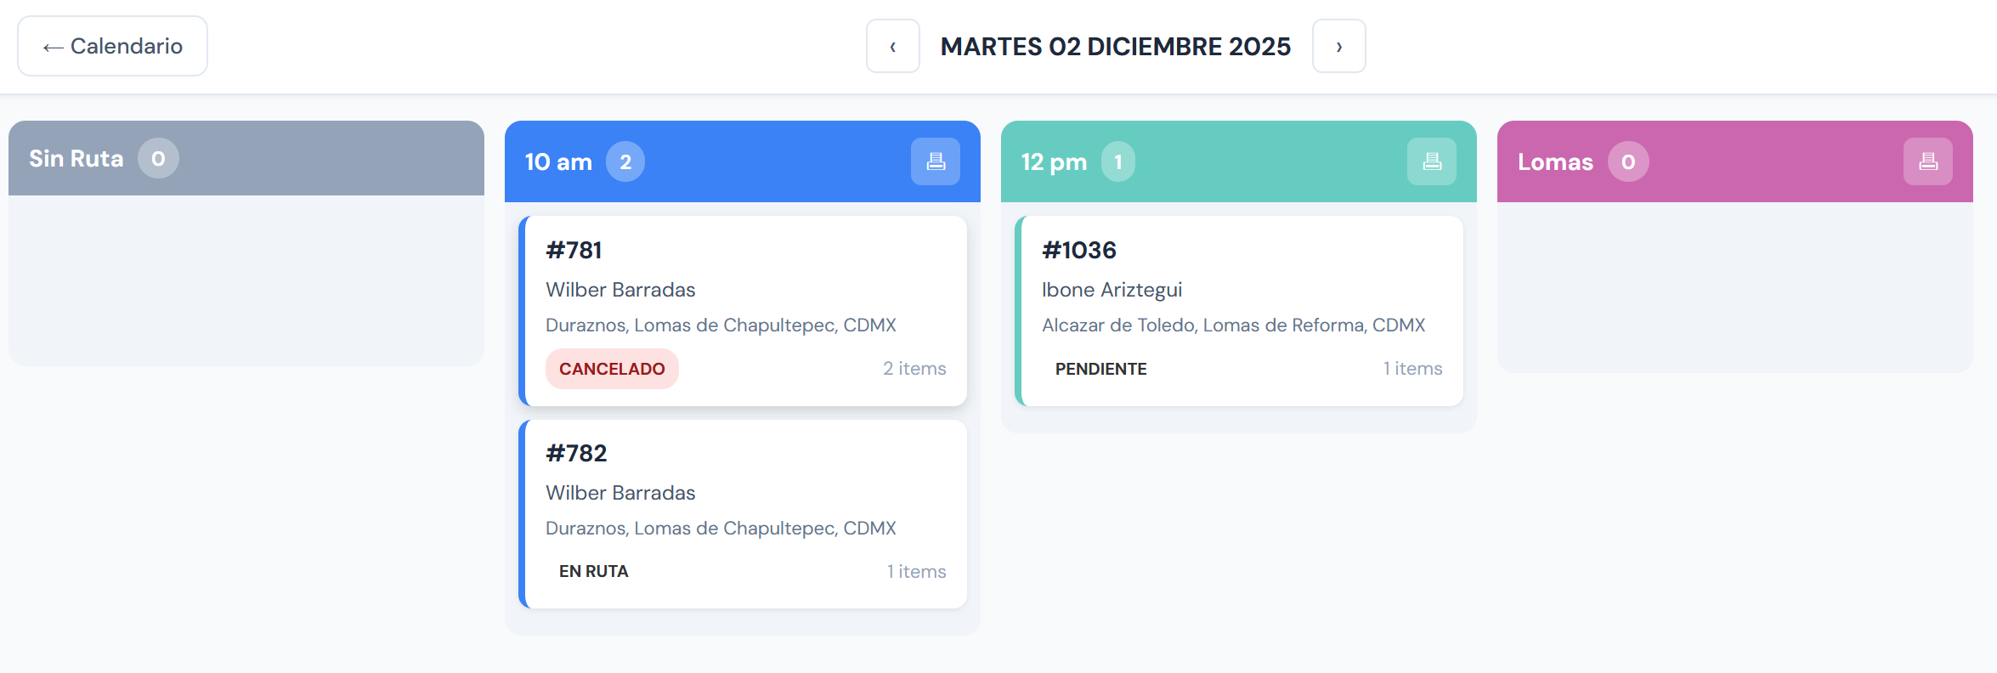The image size is (1997, 673).
Task: Open order #781 card
Action: click(x=744, y=289)
